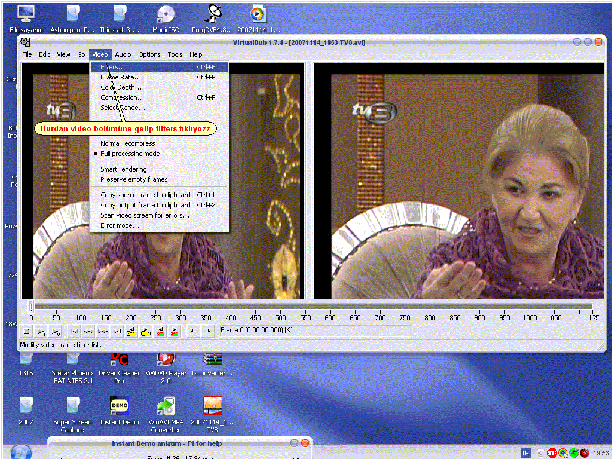Choose Filters... from the Video menu

(x=159, y=67)
